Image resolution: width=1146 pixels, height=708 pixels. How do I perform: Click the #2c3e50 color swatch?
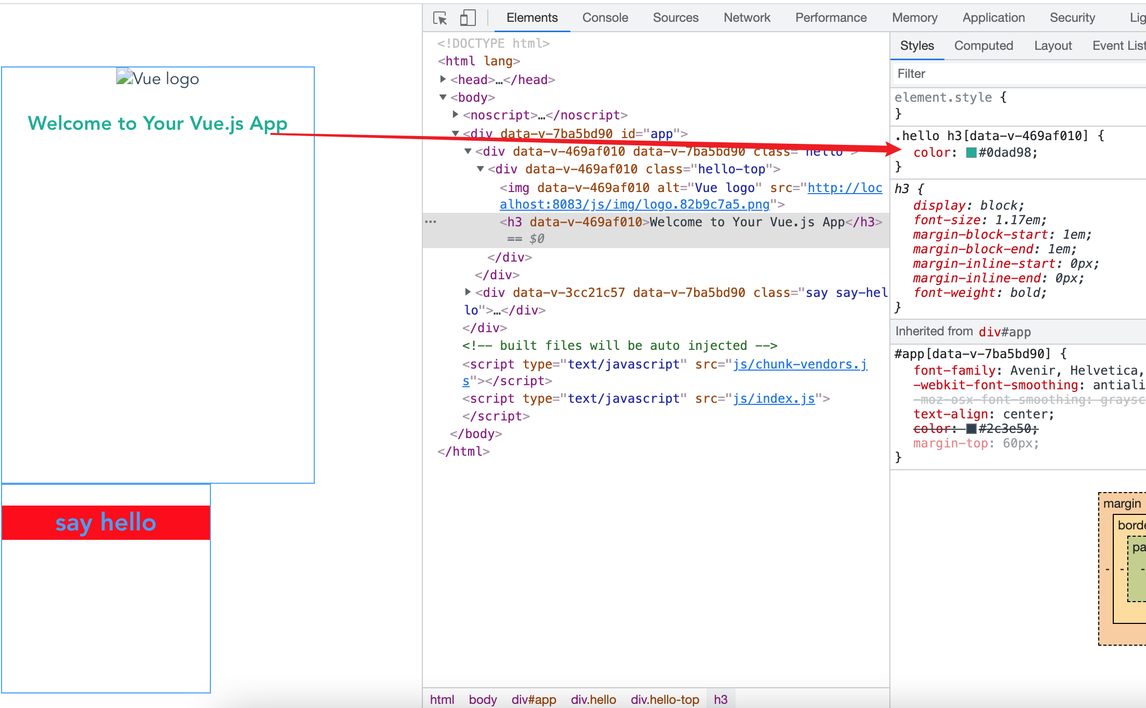(971, 429)
